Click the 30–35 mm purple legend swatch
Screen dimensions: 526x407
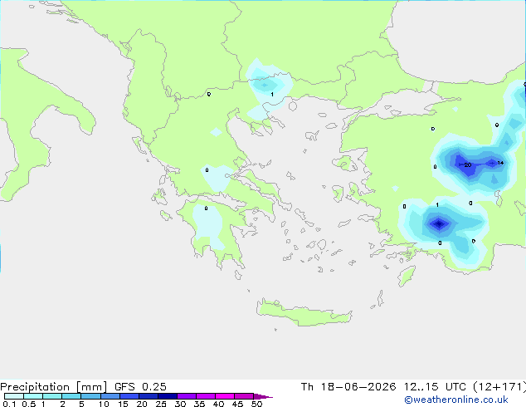[186, 396]
